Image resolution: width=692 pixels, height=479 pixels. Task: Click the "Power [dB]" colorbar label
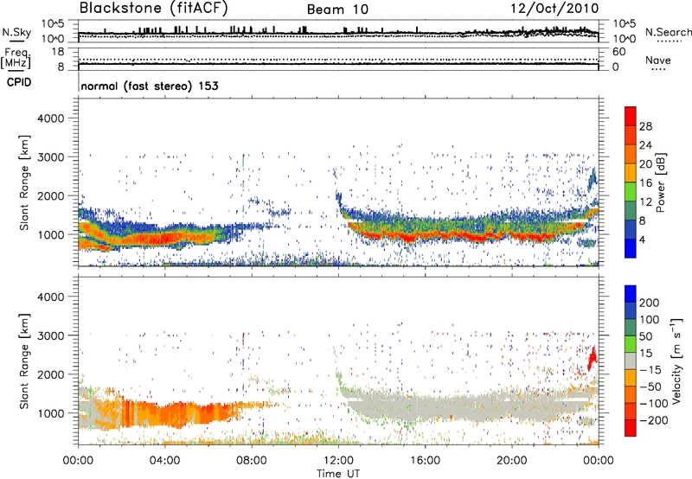pos(660,182)
